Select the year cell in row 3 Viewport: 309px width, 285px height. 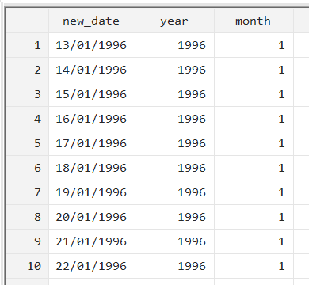tap(174, 94)
